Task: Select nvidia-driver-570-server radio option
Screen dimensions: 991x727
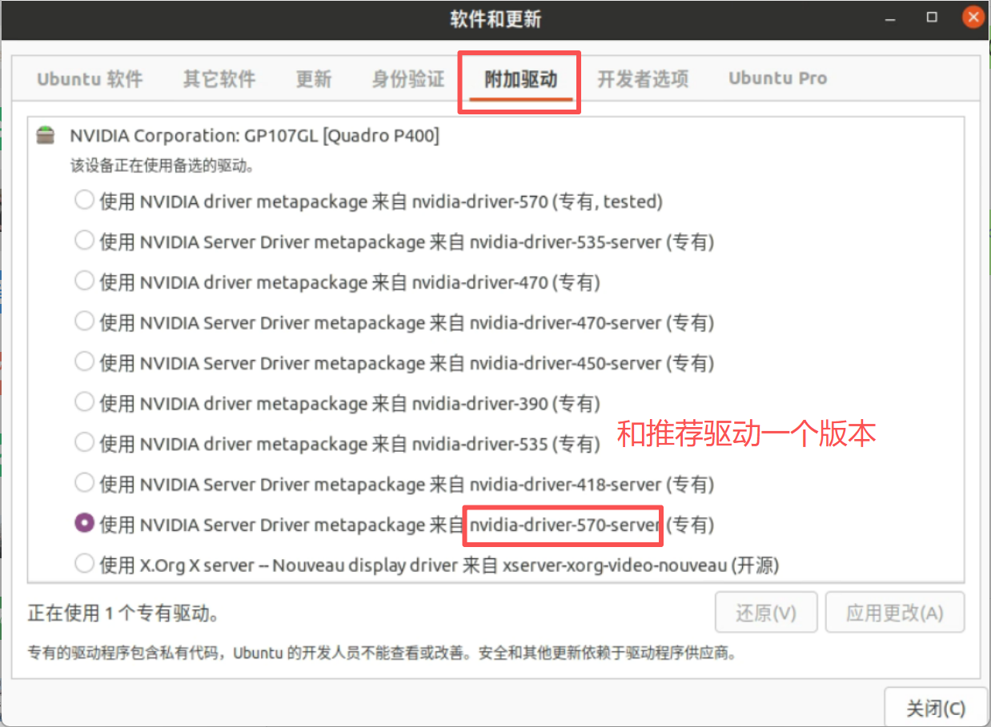Action: point(84,524)
